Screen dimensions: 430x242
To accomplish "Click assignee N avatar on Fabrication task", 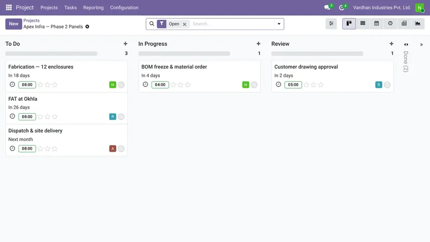I will [x=113, y=85].
